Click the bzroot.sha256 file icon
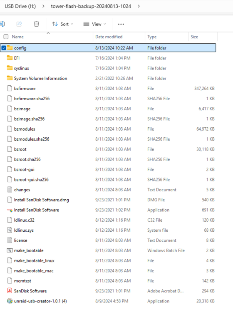 [x=10, y=159]
